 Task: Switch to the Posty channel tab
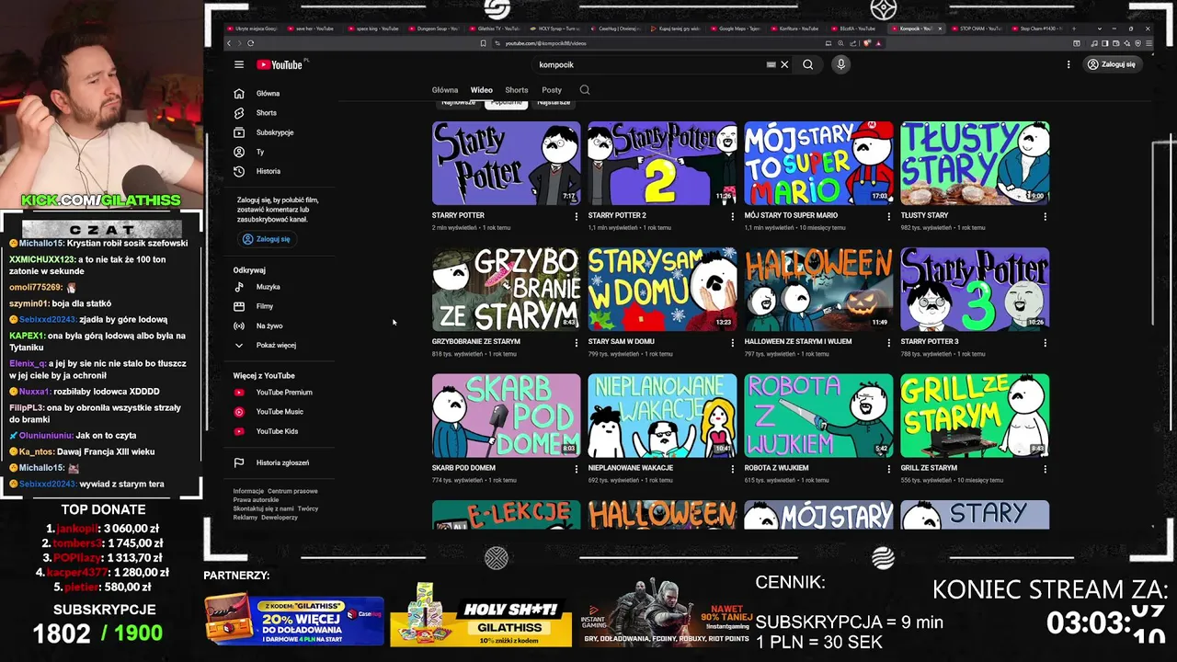552,90
